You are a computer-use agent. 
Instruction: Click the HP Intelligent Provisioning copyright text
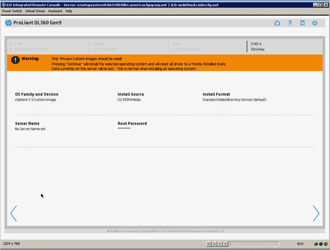click(165, 231)
